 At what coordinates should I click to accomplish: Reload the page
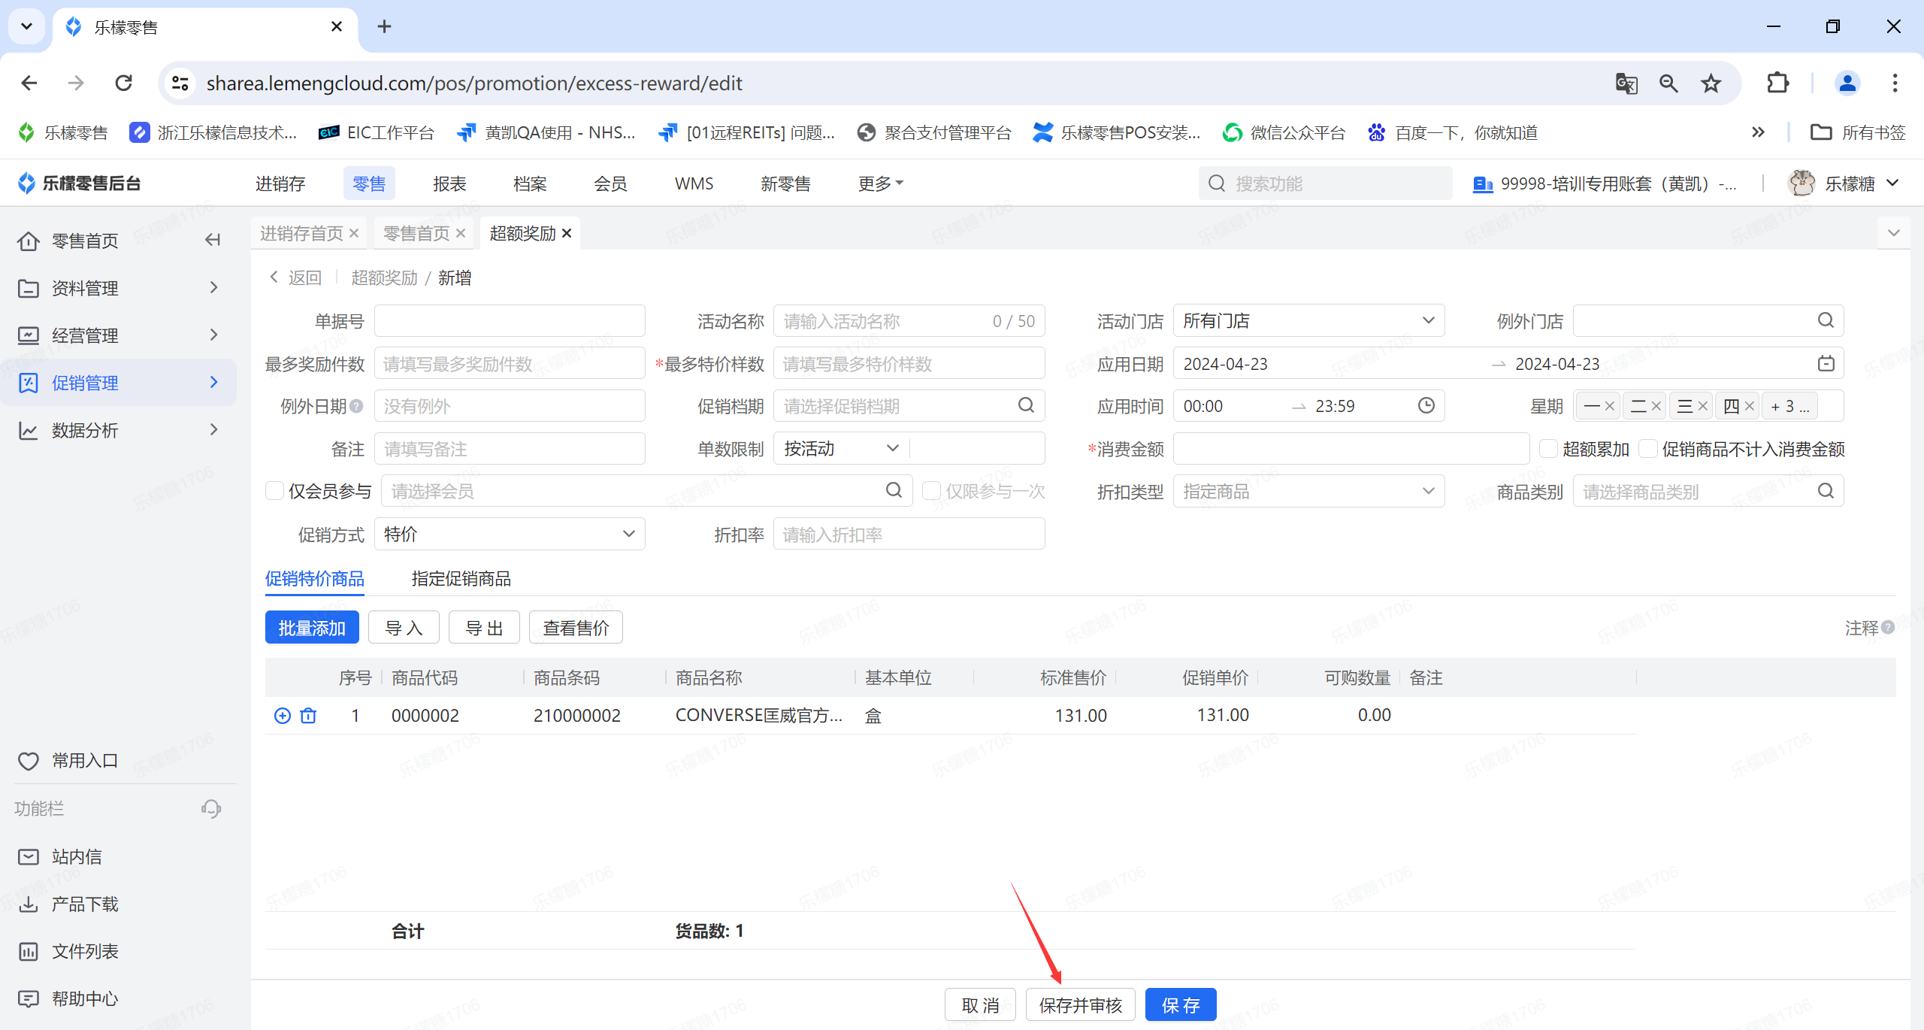coord(124,83)
